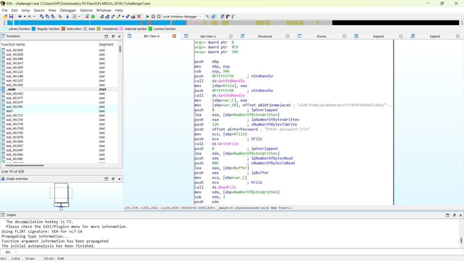The image size is (464, 261).
Task: Open the dropdown arrow beside the text search icon
Action: (79, 17)
